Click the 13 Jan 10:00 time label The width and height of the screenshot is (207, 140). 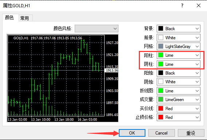(41, 119)
